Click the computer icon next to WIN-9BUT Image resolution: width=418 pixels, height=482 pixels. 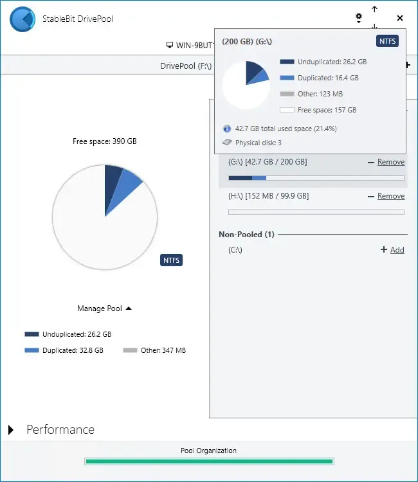(x=170, y=45)
